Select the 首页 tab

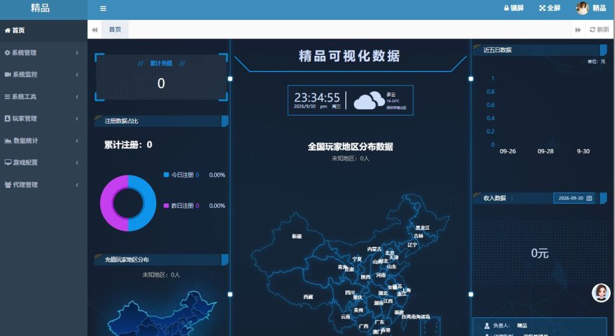pyautogui.click(x=115, y=29)
